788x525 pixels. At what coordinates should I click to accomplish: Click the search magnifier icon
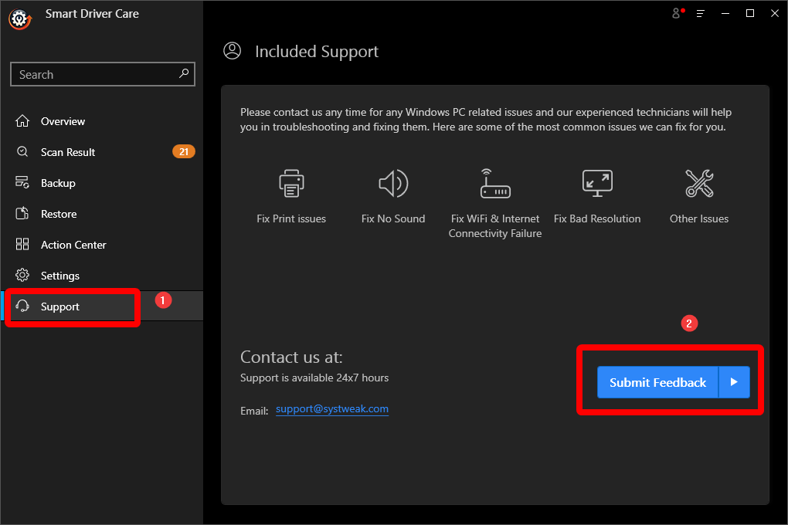pyautogui.click(x=184, y=74)
